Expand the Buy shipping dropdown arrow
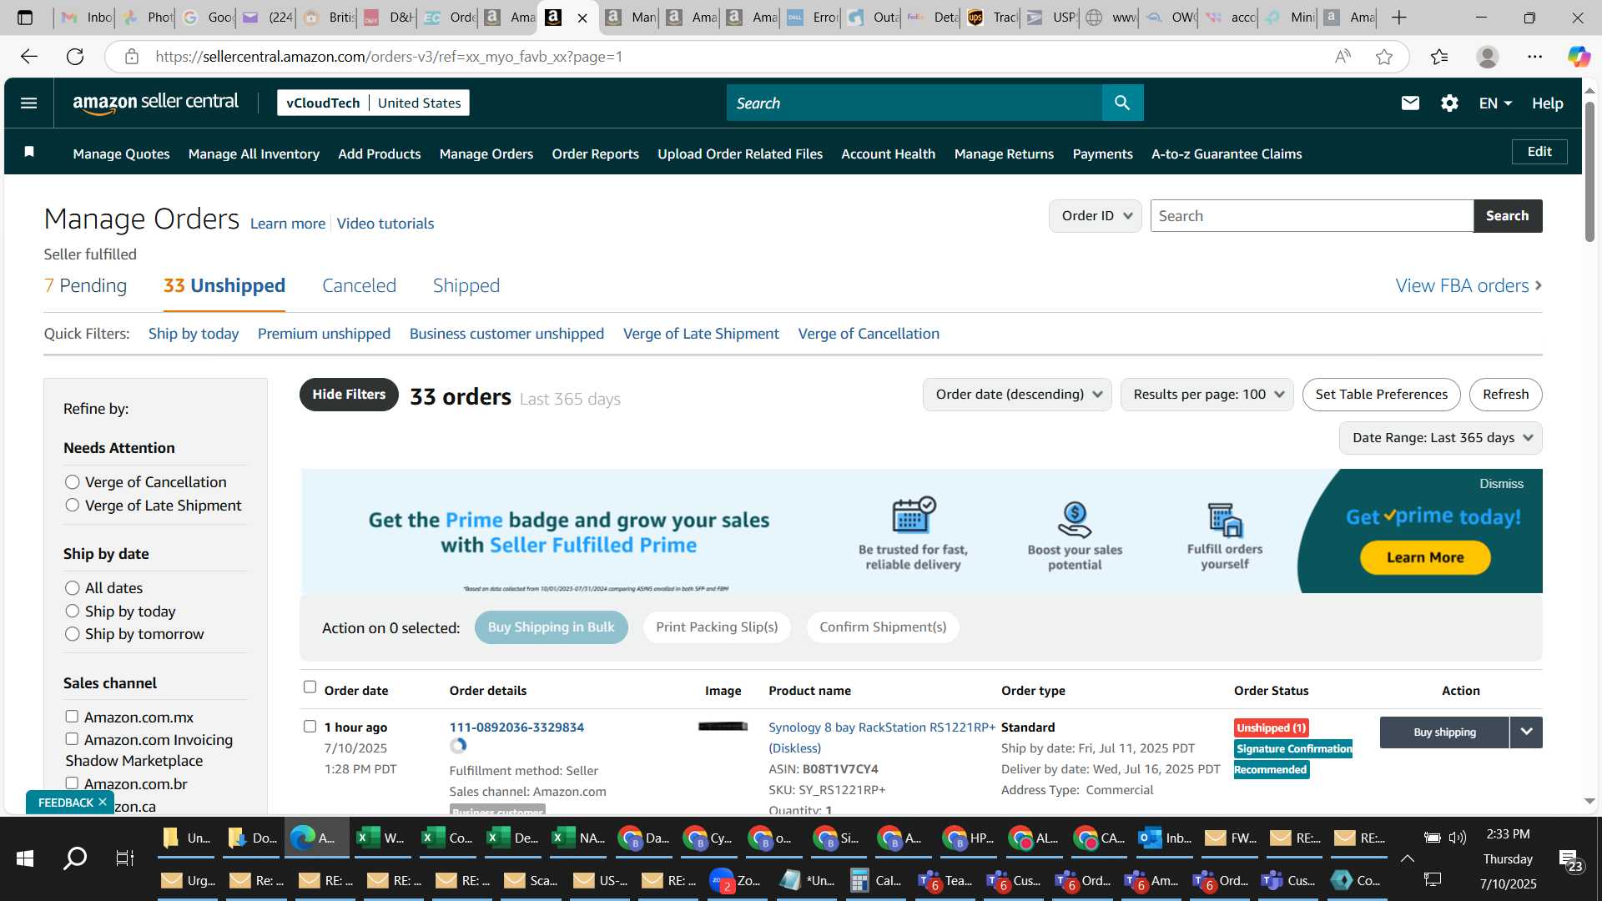Screen dimensions: 1602x901 (x=1526, y=732)
